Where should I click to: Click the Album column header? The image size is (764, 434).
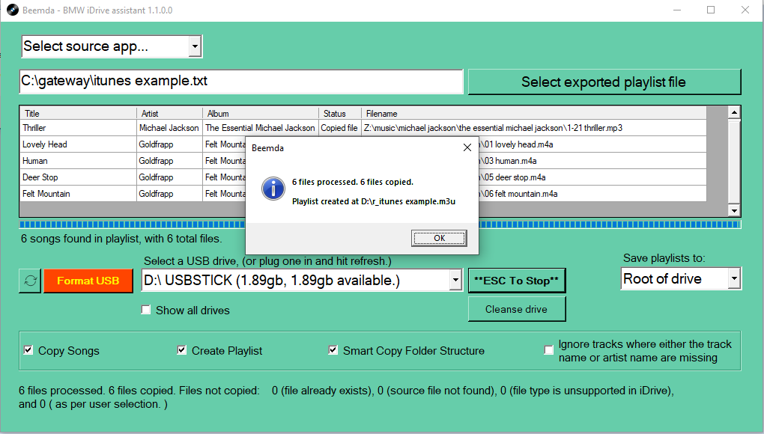pyautogui.click(x=261, y=114)
